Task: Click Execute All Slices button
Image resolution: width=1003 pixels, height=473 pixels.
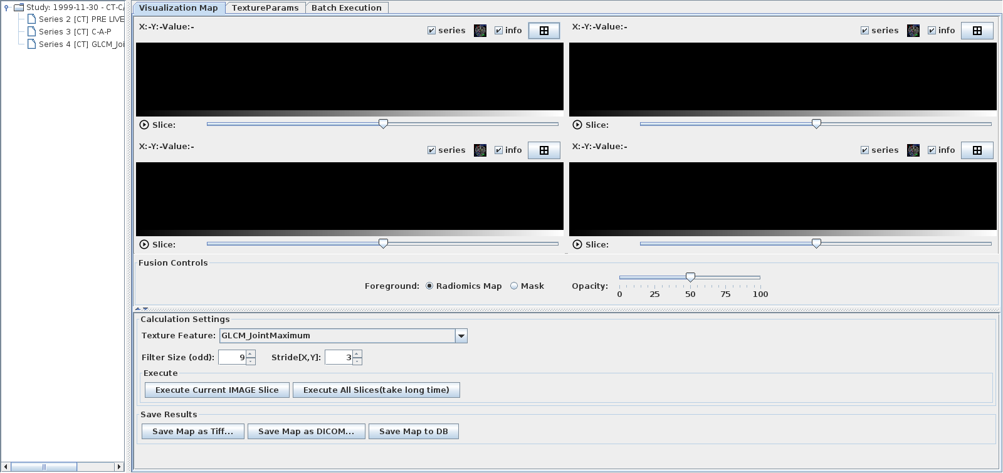Action: tap(376, 390)
